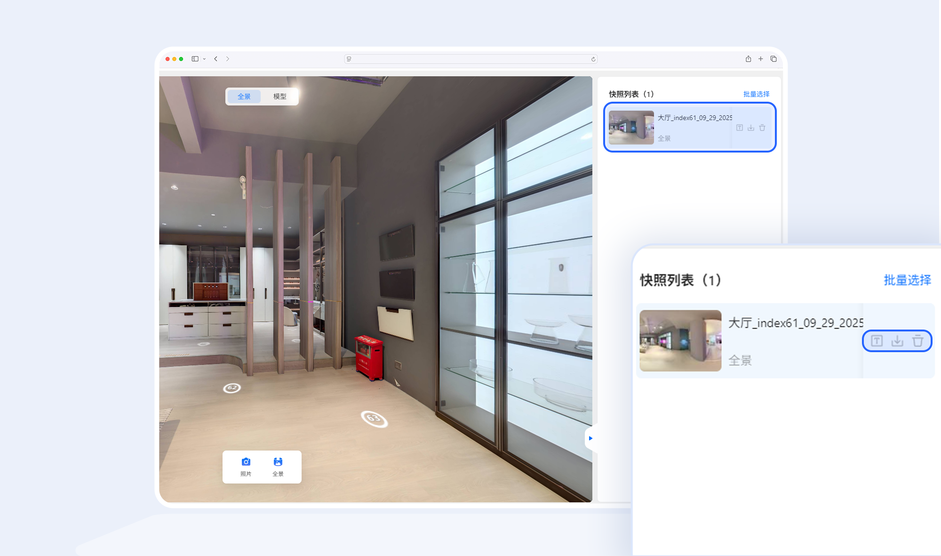The height and width of the screenshot is (556, 941).
Task: Rename snapshot using enlarged T icon
Action: [877, 341]
